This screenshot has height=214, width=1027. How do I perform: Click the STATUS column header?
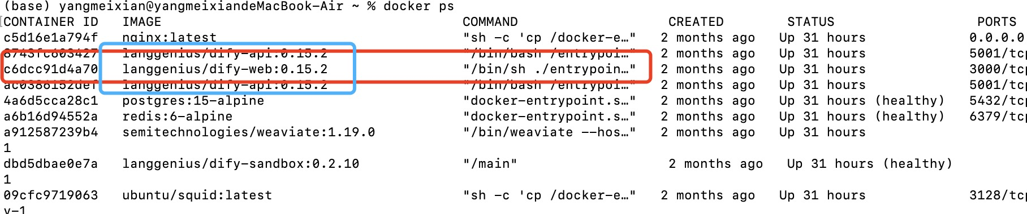click(811, 22)
